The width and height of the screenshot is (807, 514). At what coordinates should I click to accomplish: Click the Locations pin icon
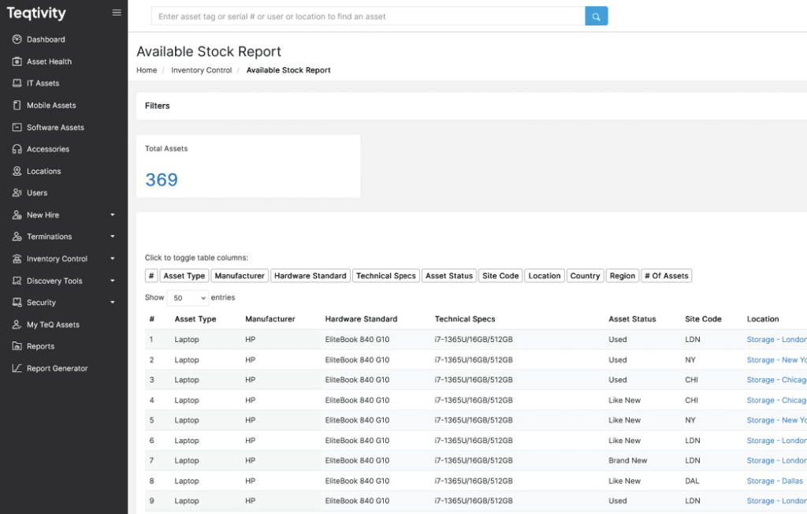pyautogui.click(x=17, y=171)
